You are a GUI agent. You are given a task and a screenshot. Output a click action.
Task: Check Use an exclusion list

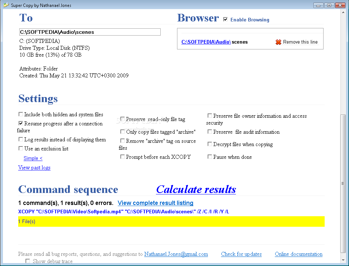point(21,148)
